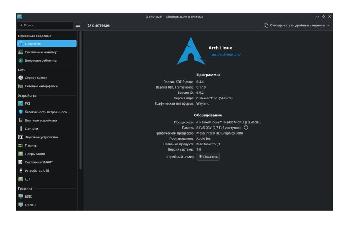Click the 8 ГиБ ОЗУ memory value

pos(218,128)
